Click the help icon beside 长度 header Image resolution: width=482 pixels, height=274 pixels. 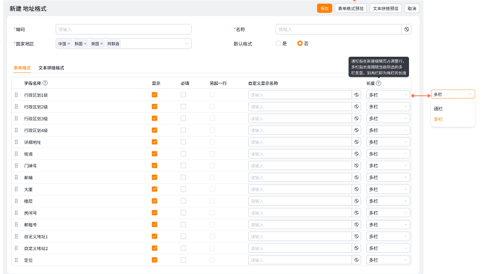[x=379, y=83]
